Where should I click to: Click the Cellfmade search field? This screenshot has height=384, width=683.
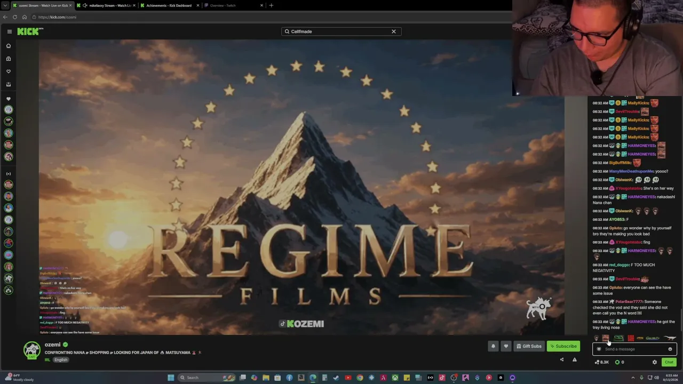click(x=341, y=31)
